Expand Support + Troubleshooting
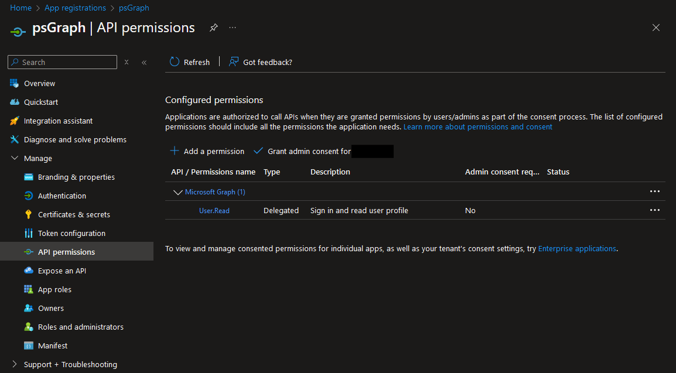 (70, 364)
